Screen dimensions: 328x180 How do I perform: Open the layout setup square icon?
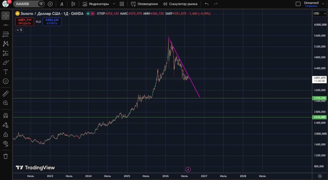pyautogui.click(x=298, y=4)
